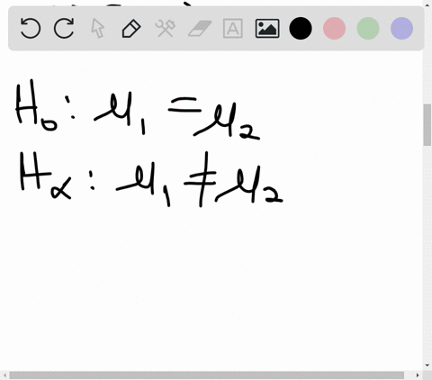Insert an image with the picture icon

(267, 28)
